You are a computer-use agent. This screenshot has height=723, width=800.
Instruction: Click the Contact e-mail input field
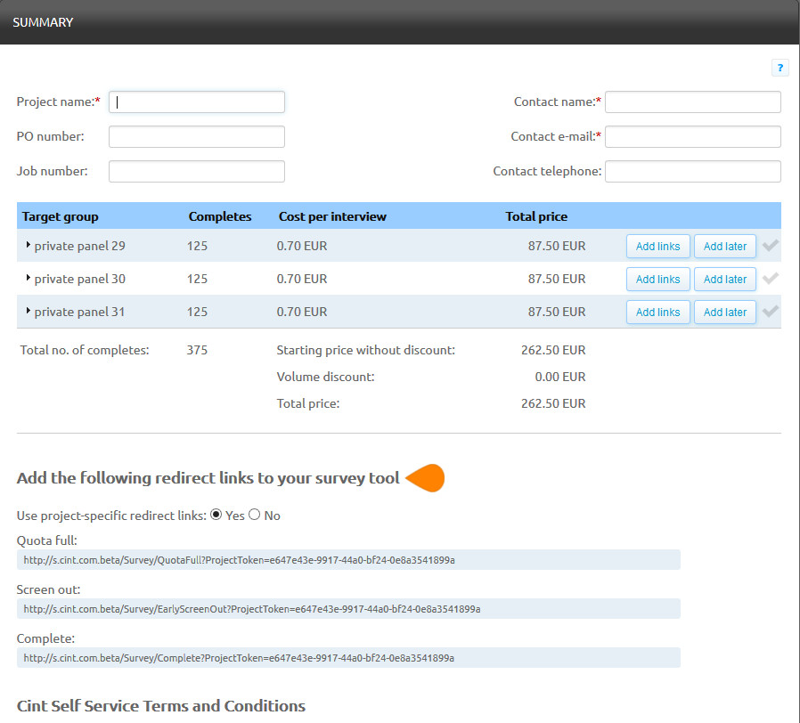[692, 137]
